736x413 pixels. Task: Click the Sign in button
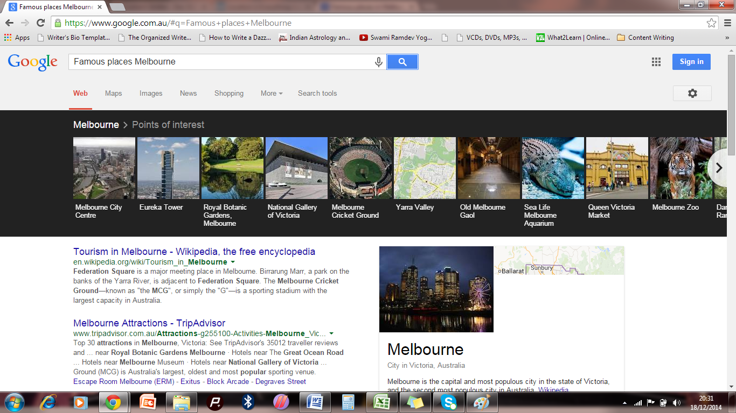[691, 62]
